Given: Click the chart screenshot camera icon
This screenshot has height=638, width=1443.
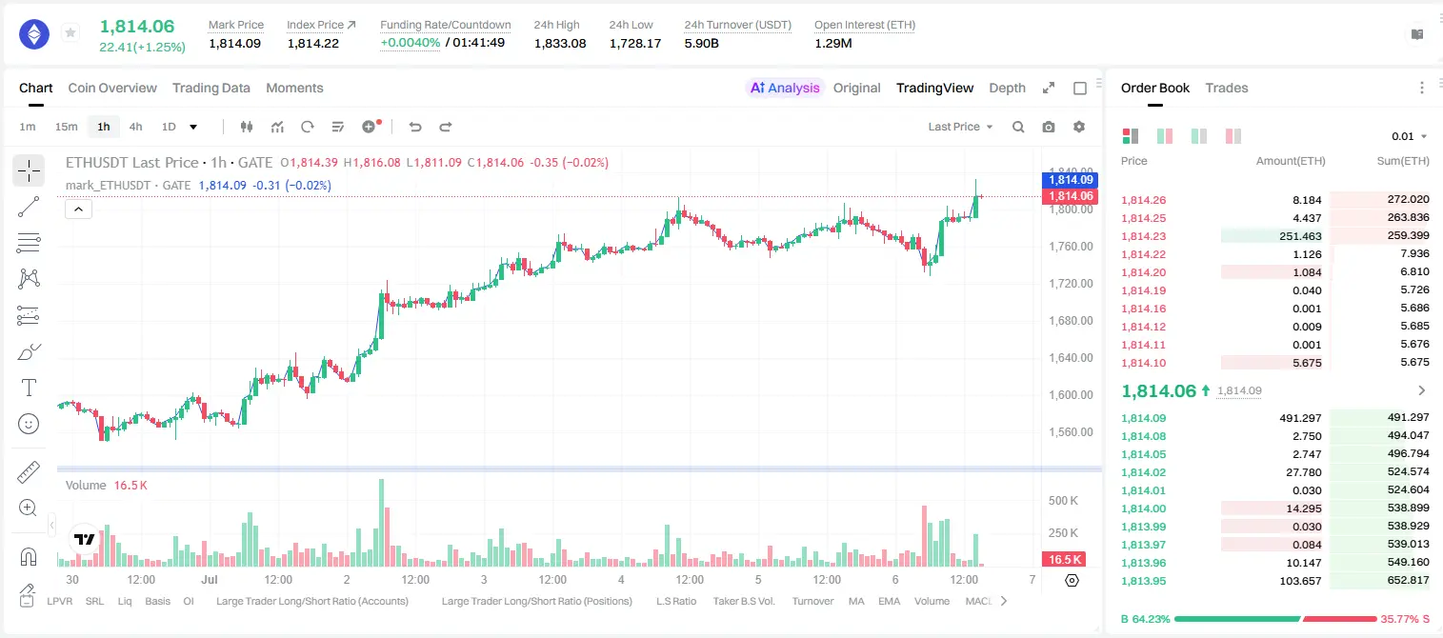Looking at the screenshot, I should [x=1049, y=127].
